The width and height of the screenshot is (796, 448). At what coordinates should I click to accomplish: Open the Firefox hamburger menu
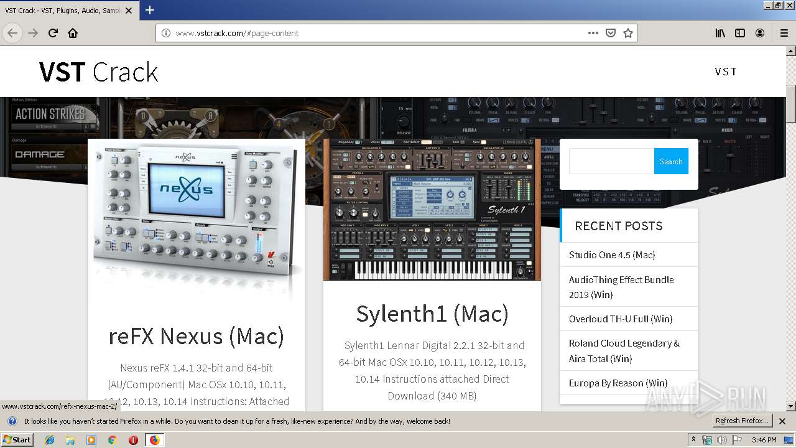coord(784,33)
